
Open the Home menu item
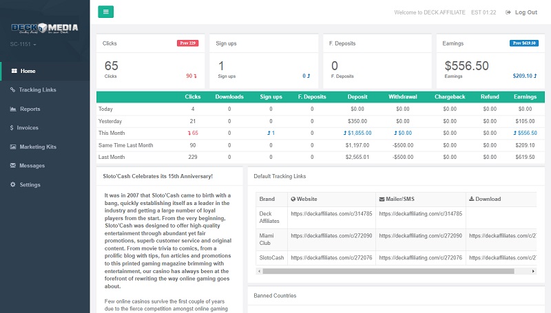(45, 71)
